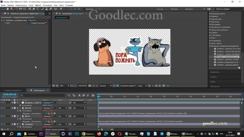Open the Анимация menu
The height and width of the screenshot is (137, 244).
coord(48,5)
